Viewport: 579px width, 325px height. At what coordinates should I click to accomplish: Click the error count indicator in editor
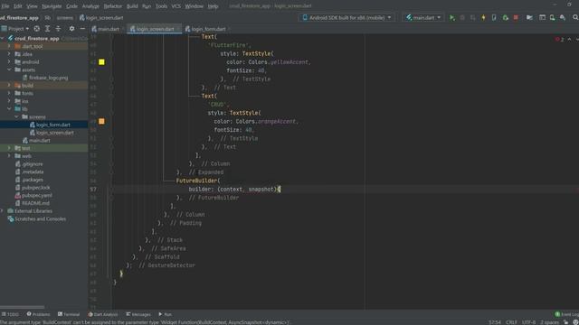[x=559, y=39]
